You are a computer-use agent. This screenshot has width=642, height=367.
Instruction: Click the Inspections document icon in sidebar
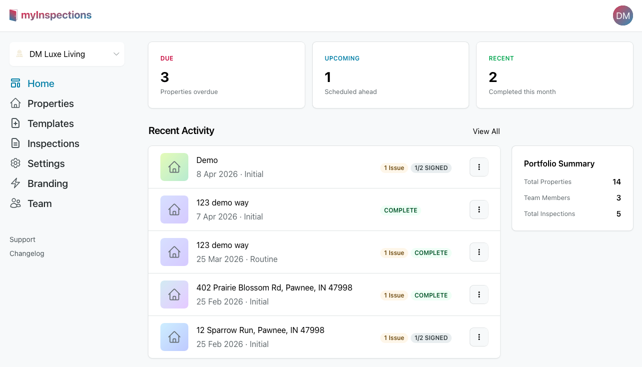tap(15, 143)
